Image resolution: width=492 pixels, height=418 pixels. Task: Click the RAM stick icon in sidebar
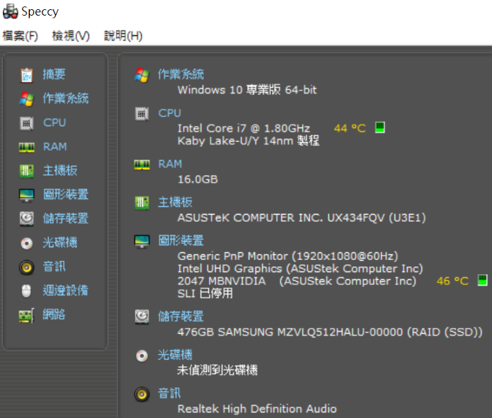click(x=27, y=147)
